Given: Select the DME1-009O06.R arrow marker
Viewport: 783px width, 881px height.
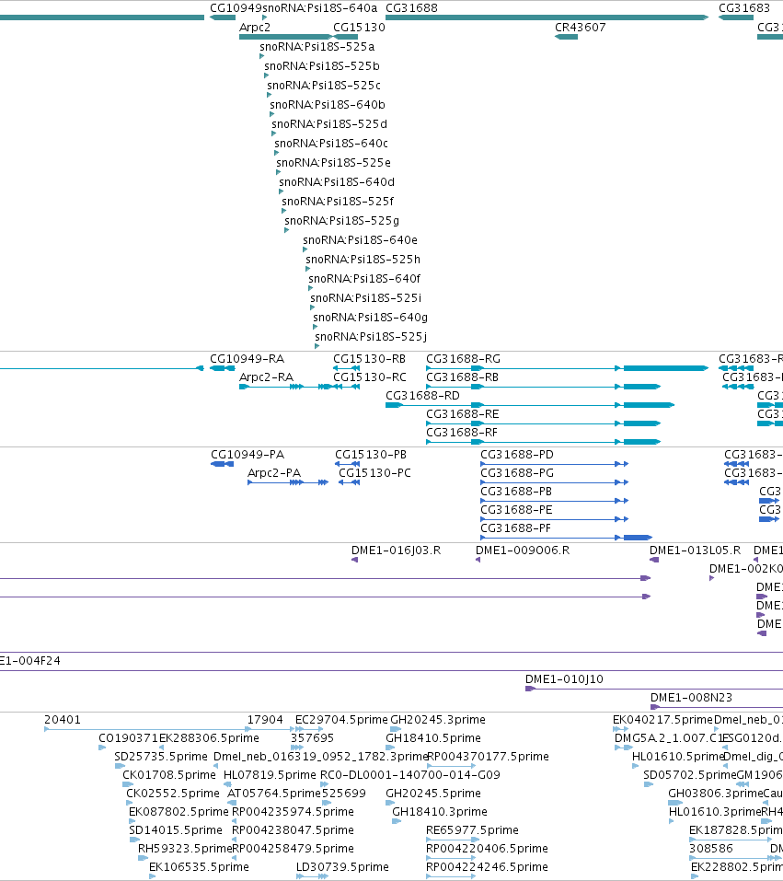Looking at the screenshot, I should tap(478, 560).
